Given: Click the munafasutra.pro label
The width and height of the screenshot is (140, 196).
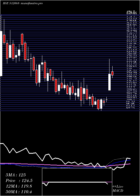Looking at the screenshot, I should coord(32,3).
